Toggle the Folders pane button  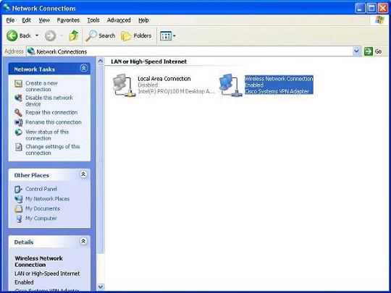136,36
